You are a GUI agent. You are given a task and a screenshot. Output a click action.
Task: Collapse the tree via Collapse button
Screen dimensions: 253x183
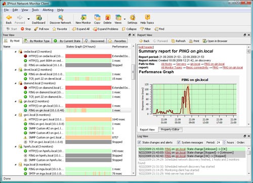tap(129, 29)
